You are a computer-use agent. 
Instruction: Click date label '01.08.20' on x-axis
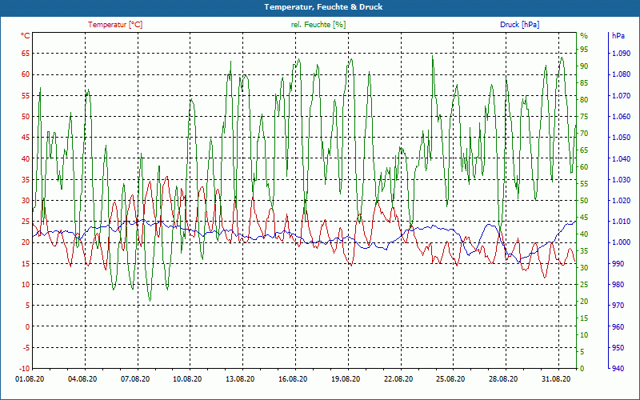click(x=30, y=378)
